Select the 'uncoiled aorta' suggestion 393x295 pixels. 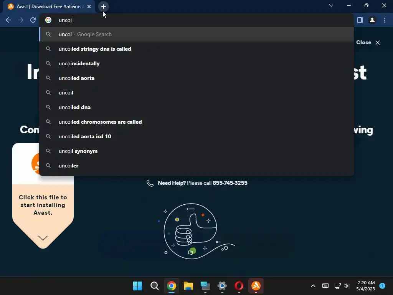[x=197, y=78]
